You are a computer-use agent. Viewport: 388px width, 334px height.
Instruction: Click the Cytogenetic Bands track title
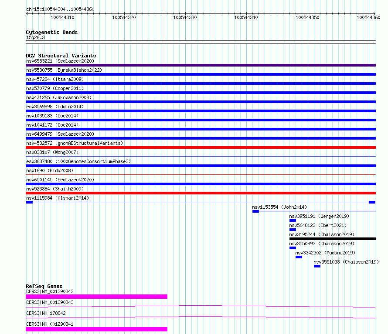(x=51, y=32)
